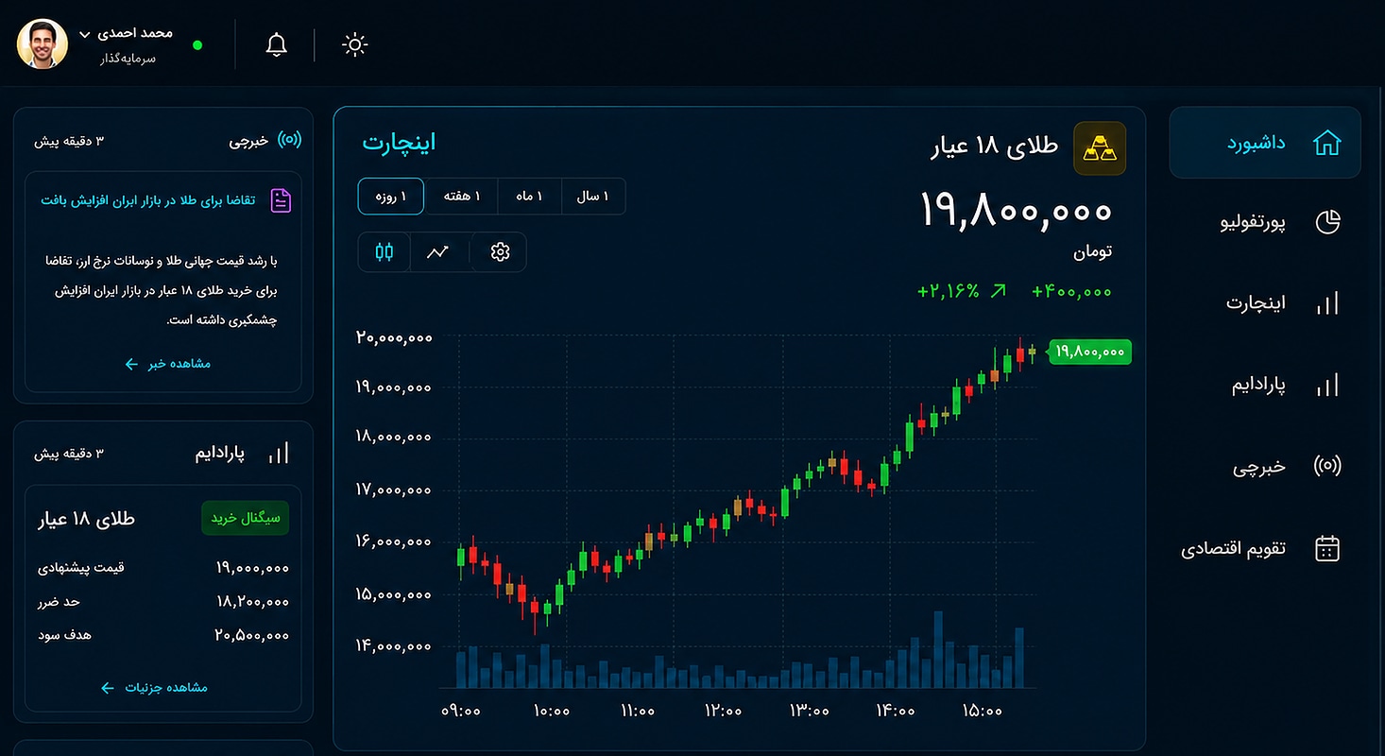Click the ۱۲:۰۰ time axis label
The width and height of the screenshot is (1385, 756).
click(x=723, y=711)
